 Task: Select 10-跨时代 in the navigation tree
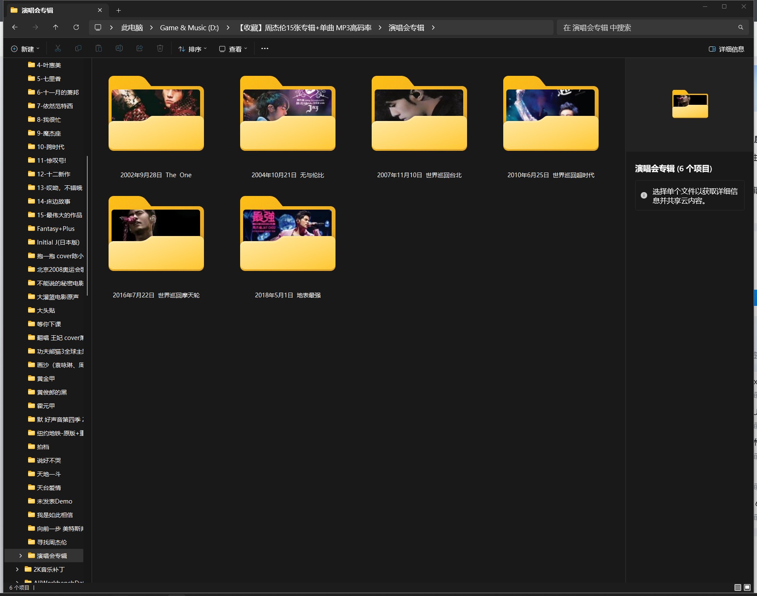pos(46,147)
